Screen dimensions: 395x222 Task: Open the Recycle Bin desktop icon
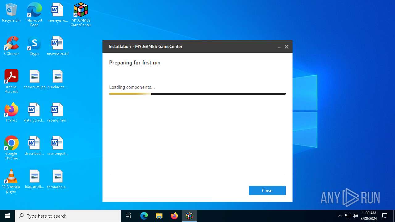(11, 13)
